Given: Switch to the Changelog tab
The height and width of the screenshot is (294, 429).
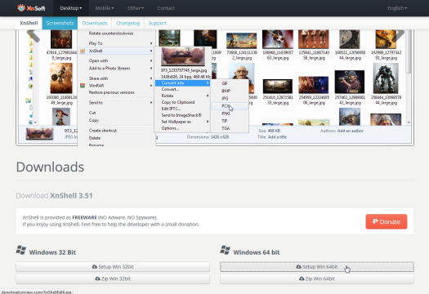Looking at the screenshot, I should (x=127, y=23).
